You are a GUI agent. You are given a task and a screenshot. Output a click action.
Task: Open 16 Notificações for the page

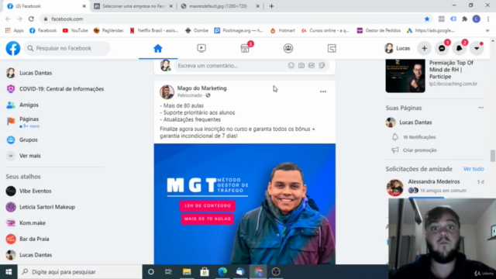[x=419, y=137]
